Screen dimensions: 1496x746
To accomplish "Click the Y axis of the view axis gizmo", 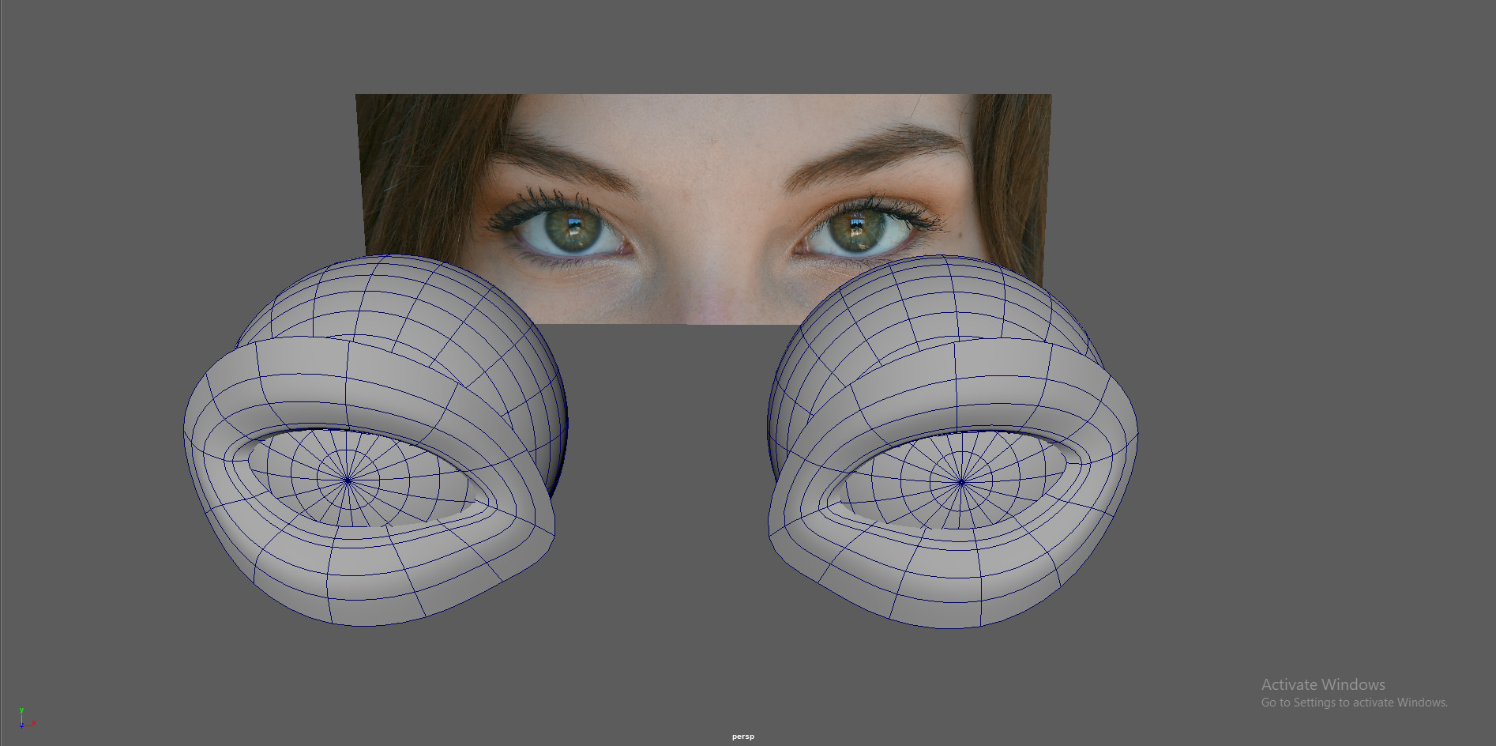I will point(21,713).
